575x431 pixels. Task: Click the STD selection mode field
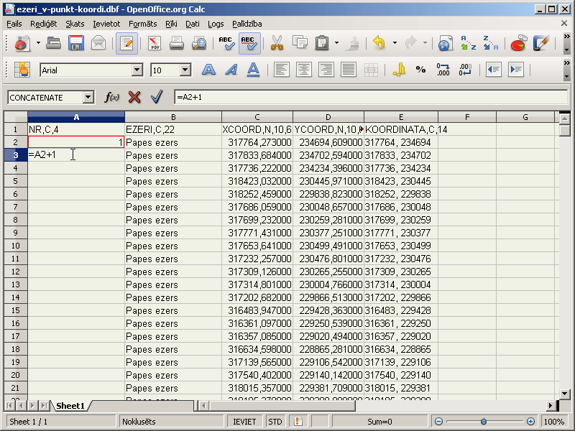[x=275, y=422]
